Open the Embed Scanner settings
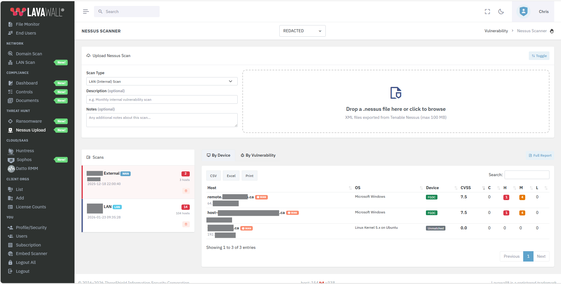 [x=31, y=254]
